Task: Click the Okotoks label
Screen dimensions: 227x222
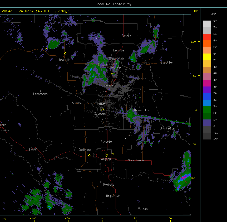Action: [x=108, y=185]
